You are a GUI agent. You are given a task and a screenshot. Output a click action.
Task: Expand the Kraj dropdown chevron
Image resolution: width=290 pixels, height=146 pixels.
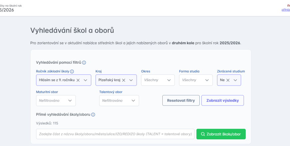point(131,80)
